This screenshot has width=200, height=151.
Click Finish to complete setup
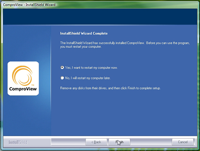tap(119, 142)
